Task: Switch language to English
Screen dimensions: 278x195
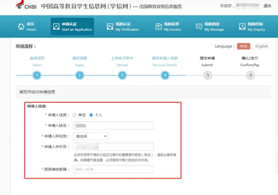Action: (262, 46)
